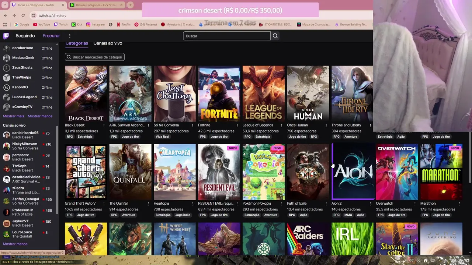
Task: Open options menu for Grand Theft Auto V
Action: coord(104,204)
